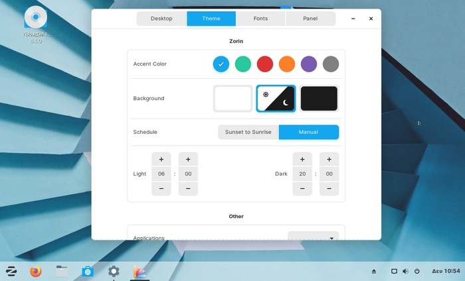
Task: Increase the Light hour value
Action: 161,160
